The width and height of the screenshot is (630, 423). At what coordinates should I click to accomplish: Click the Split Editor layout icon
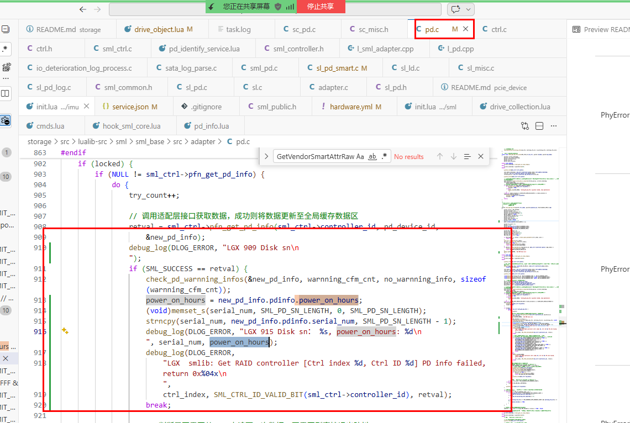pos(540,126)
